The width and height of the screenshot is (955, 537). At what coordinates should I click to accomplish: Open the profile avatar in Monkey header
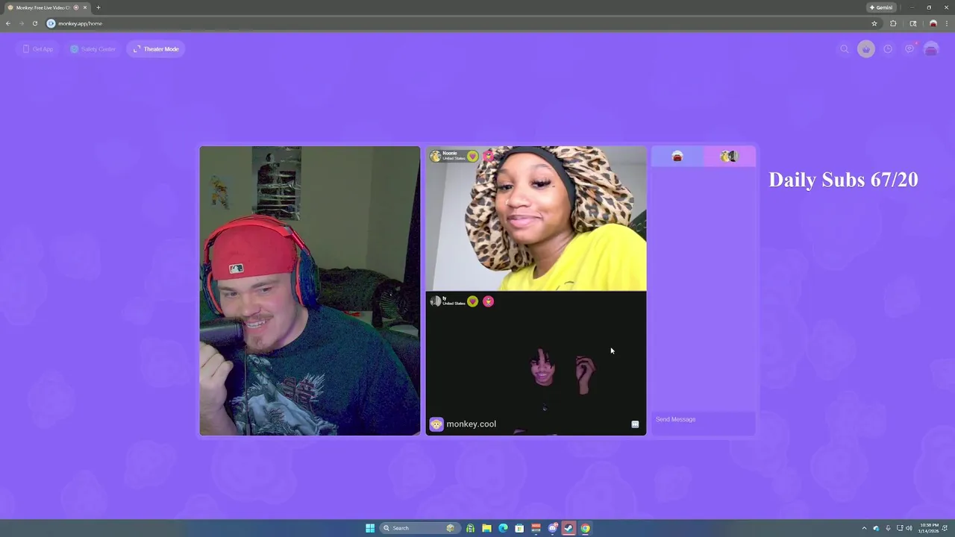coord(931,49)
